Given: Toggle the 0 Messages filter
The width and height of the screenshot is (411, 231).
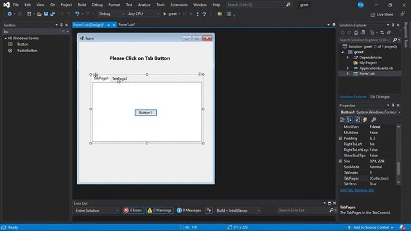Looking at the screenshot, I should pos(189,210).
